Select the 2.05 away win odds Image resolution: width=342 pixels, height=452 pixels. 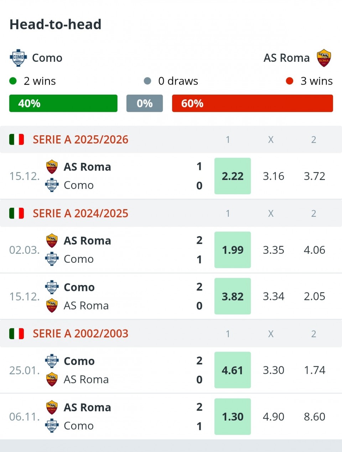pyautogui.click(x=314, y=296)
